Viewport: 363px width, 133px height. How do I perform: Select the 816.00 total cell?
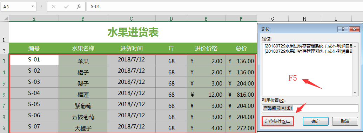point(241,93)
